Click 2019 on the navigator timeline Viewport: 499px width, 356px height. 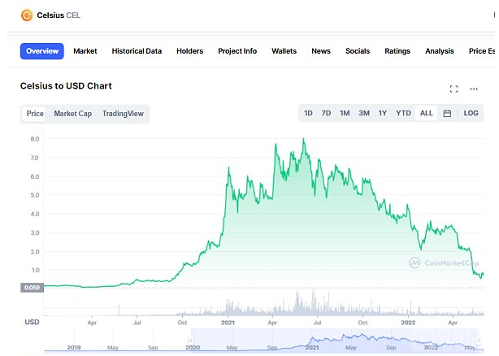pyautogui.click(x=74, y=347)
